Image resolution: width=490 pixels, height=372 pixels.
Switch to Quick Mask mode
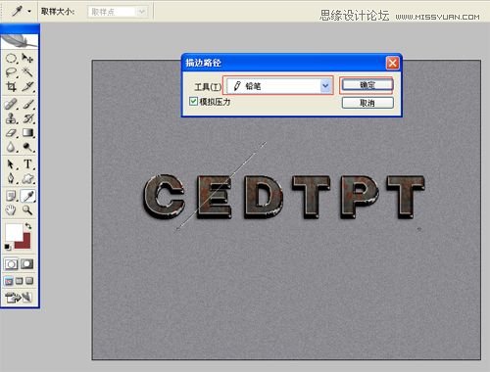point(27,264)
